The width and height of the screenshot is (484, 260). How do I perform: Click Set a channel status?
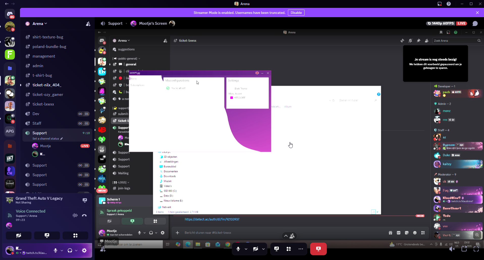(x=48, y=139)
